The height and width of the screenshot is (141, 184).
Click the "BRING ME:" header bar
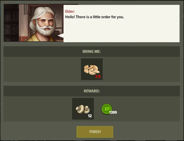[x=92, y=51]
